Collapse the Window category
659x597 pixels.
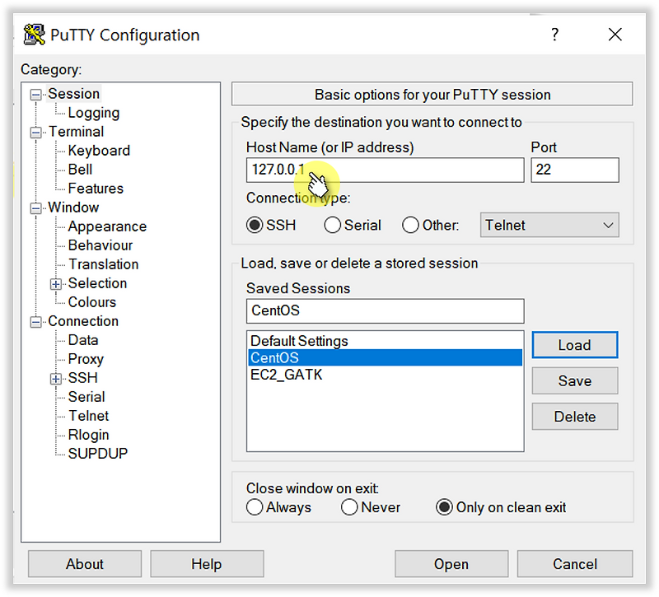click(34, 208)
